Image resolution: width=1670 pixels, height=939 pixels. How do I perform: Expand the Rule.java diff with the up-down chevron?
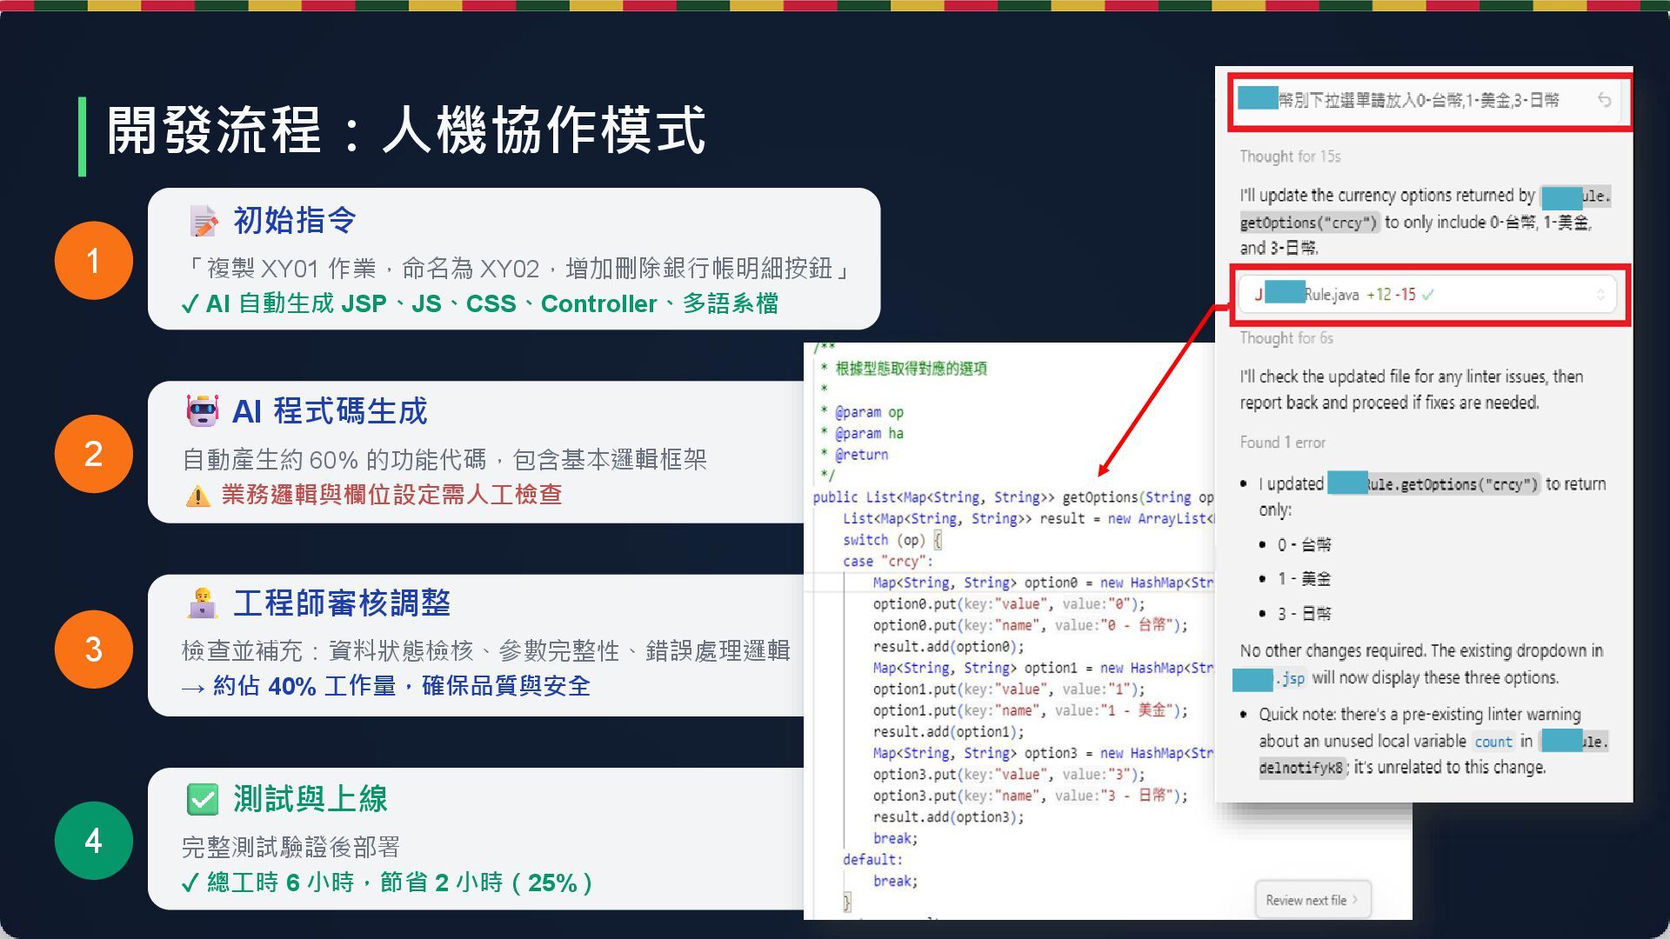coord(1600,295)
